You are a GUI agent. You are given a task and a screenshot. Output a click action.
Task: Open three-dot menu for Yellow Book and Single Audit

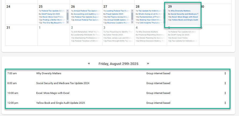tap(225, 103)
